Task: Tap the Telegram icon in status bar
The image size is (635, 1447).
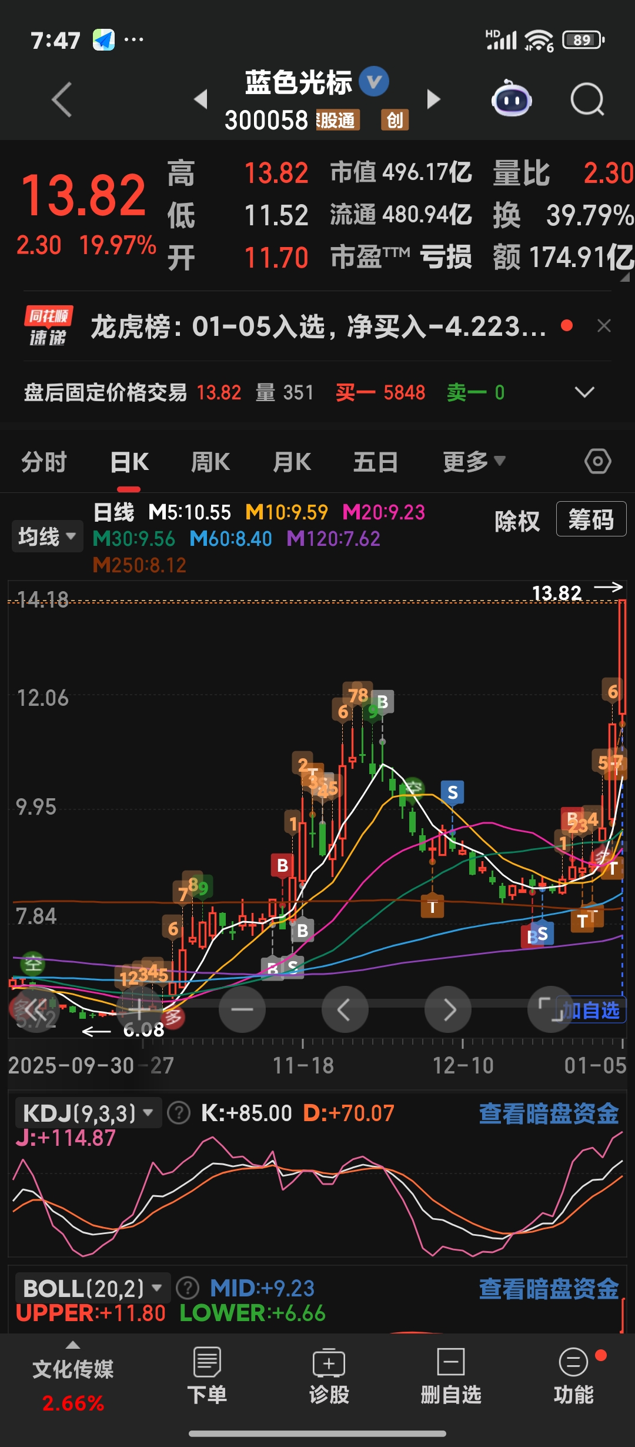Action: point(104,40)
